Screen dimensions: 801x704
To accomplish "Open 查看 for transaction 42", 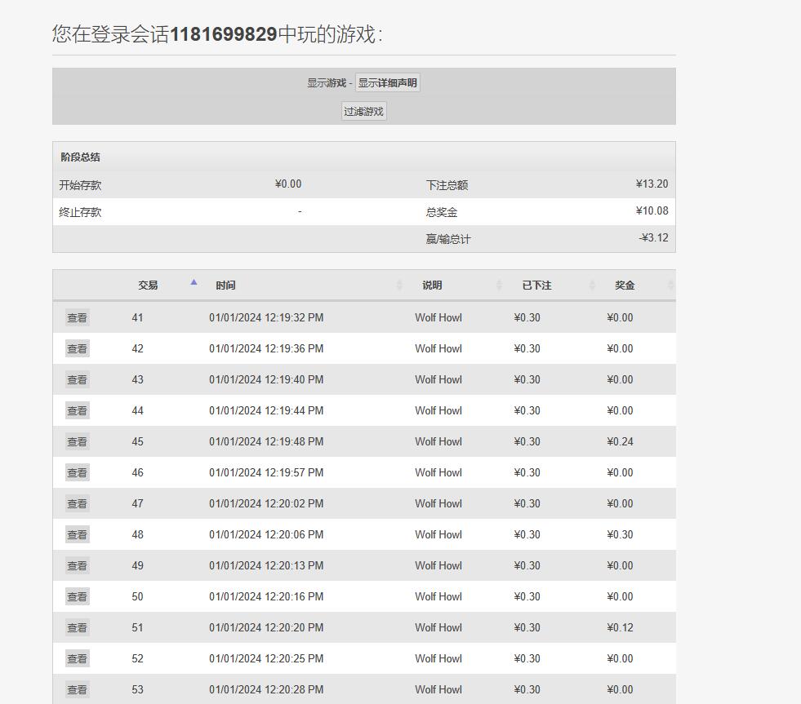I will pos(77,349).
